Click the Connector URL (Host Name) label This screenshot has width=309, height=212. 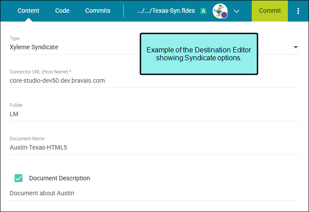point(40,72)
